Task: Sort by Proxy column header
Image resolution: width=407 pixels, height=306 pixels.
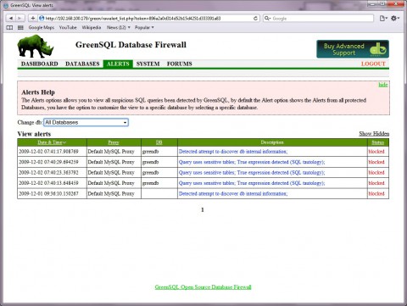Action: [114, 142]
